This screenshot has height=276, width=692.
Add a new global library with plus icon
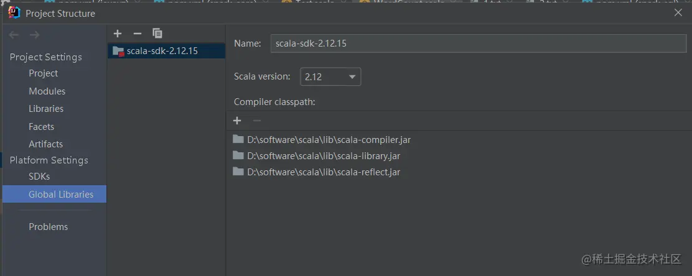tap(118, 34)
